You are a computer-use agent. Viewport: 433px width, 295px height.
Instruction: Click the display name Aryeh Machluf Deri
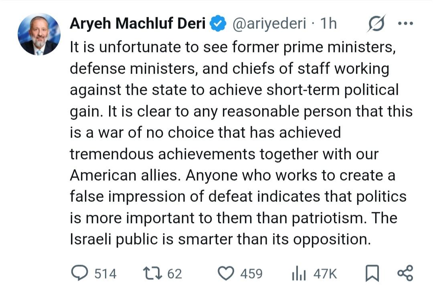[138, 24]
